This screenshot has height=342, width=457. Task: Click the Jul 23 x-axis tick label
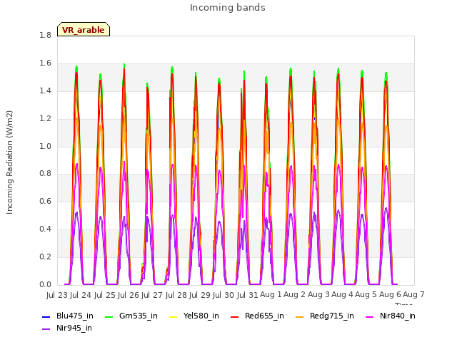pyautogui.click(x=57, y=295)
